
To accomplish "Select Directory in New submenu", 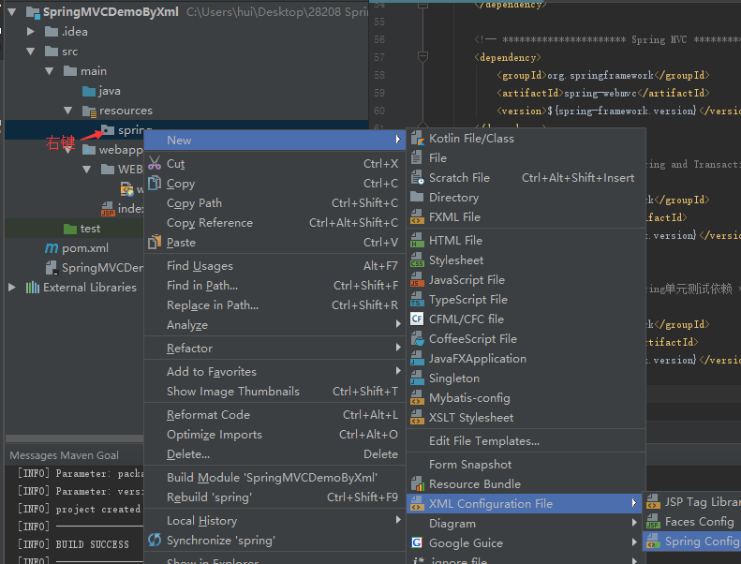I will pyautogui.click(x=526, y=198).
